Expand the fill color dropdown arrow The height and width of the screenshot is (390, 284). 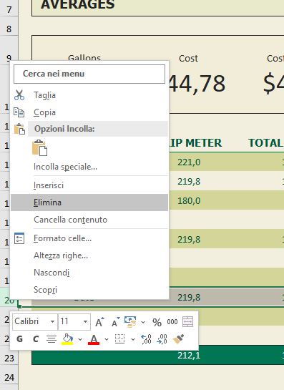point(80,339)
